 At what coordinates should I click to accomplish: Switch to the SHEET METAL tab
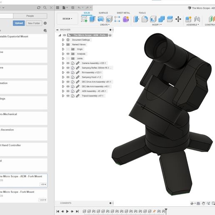tap(123, 13)
